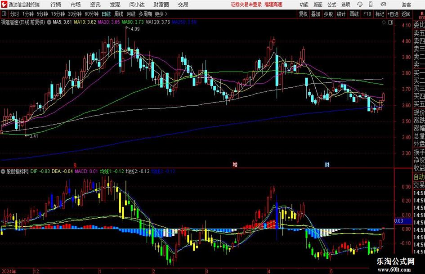Click the 叠加 overlay button
The width and height of the screenshot is (425, 274).
(x=316, y=14)
